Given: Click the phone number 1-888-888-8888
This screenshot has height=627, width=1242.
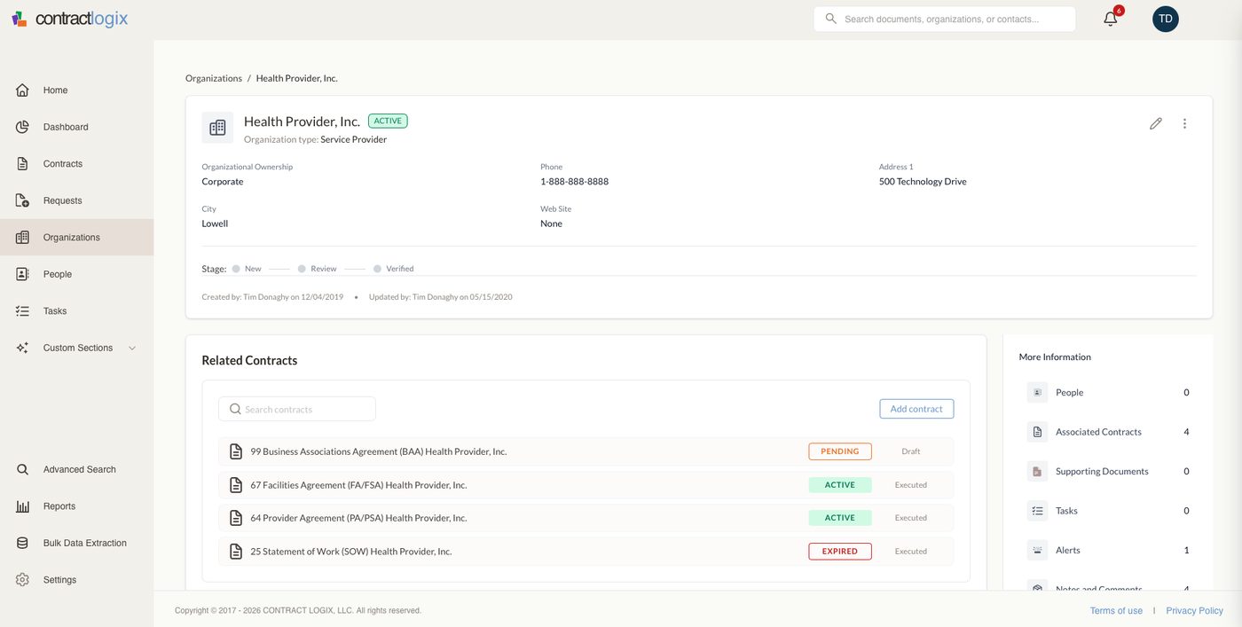Looking at the screenshot, I should pos(574,182).
